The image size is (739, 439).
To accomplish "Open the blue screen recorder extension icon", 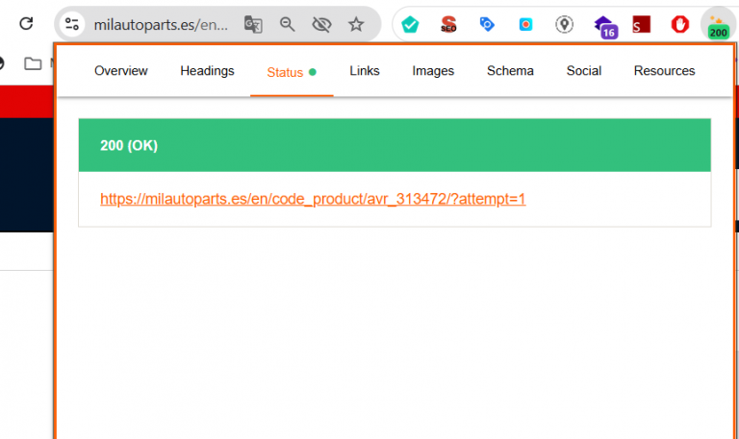I will (525, 24).
